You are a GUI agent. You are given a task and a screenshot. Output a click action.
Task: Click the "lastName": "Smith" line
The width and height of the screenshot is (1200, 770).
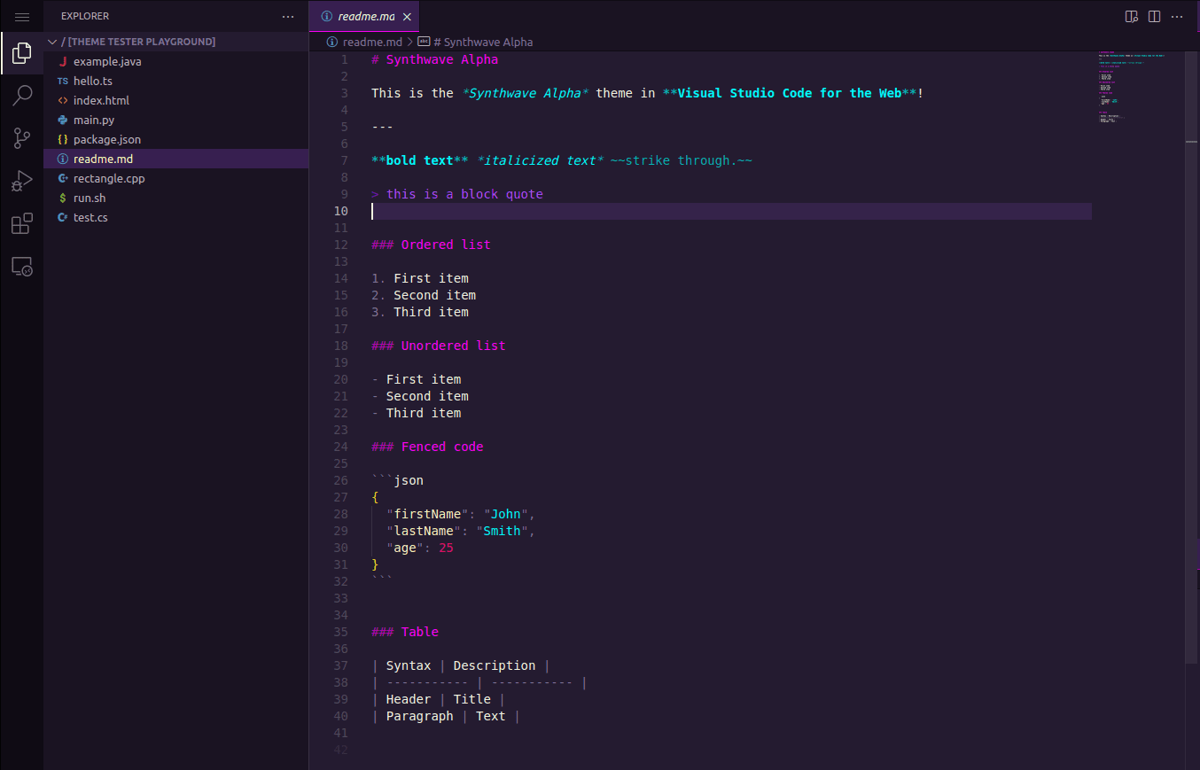(x=461, y=532)
